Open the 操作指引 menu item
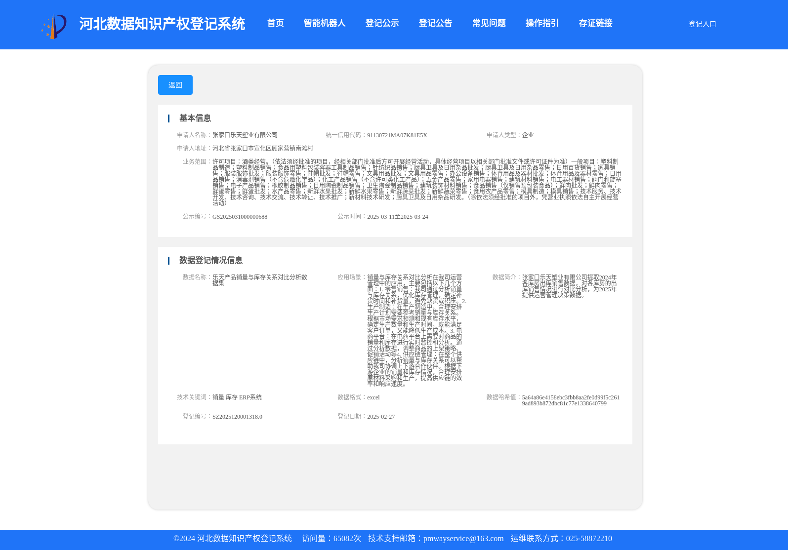The image size is (788, 550). coord(542,23)
